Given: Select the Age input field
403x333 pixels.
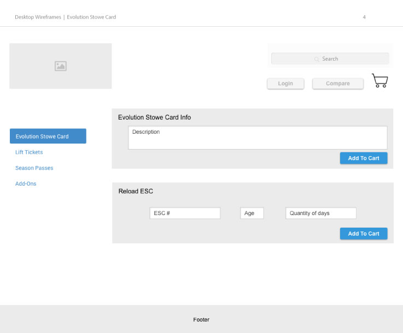Looking at the screenshot, I should click(x=252, y=213).
